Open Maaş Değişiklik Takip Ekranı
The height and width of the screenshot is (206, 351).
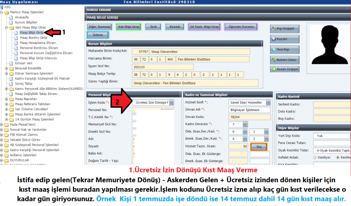tap(36, 94)
